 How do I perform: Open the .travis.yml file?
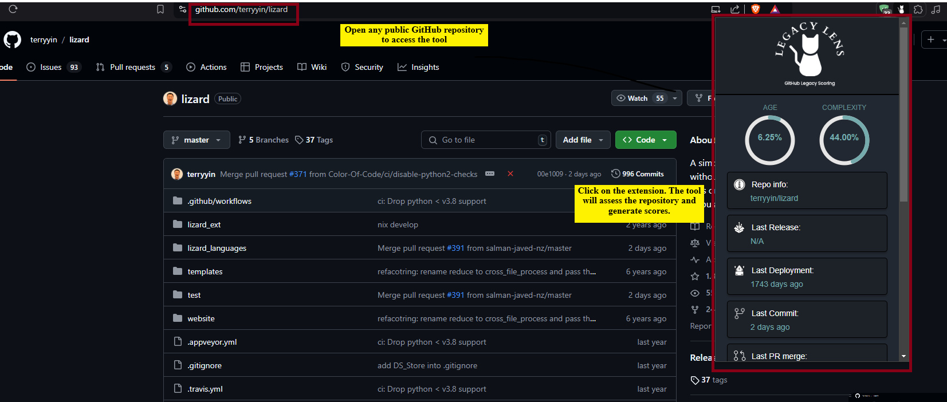[205, 389]
